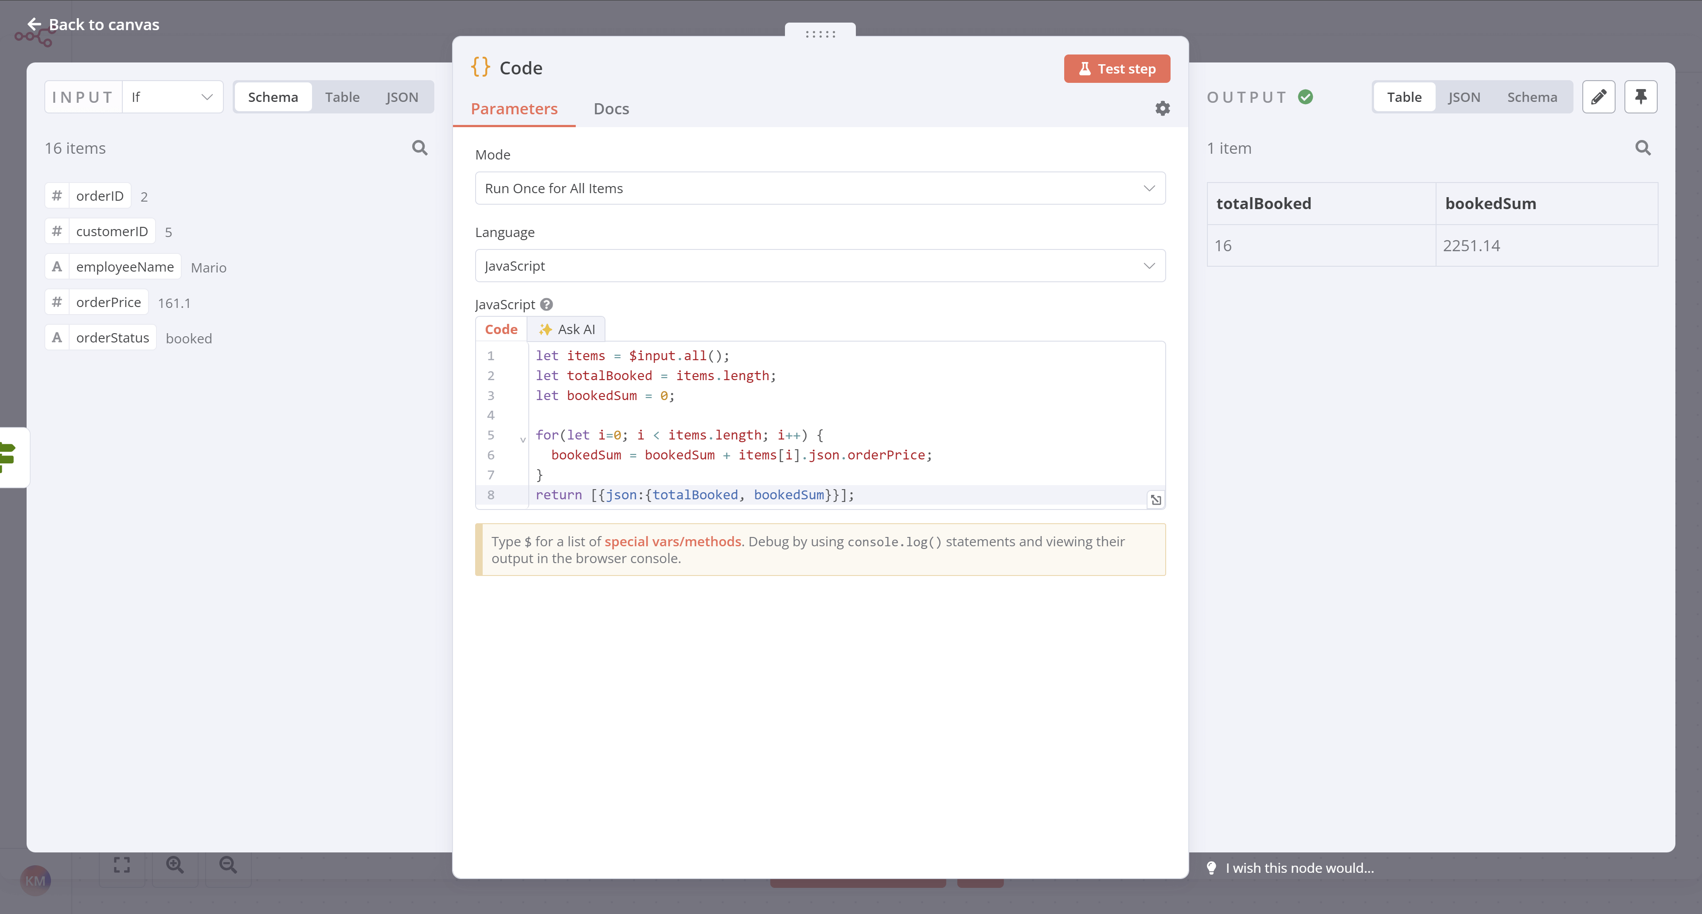
Task: Switch input view to Table
Action: (342, 97)
